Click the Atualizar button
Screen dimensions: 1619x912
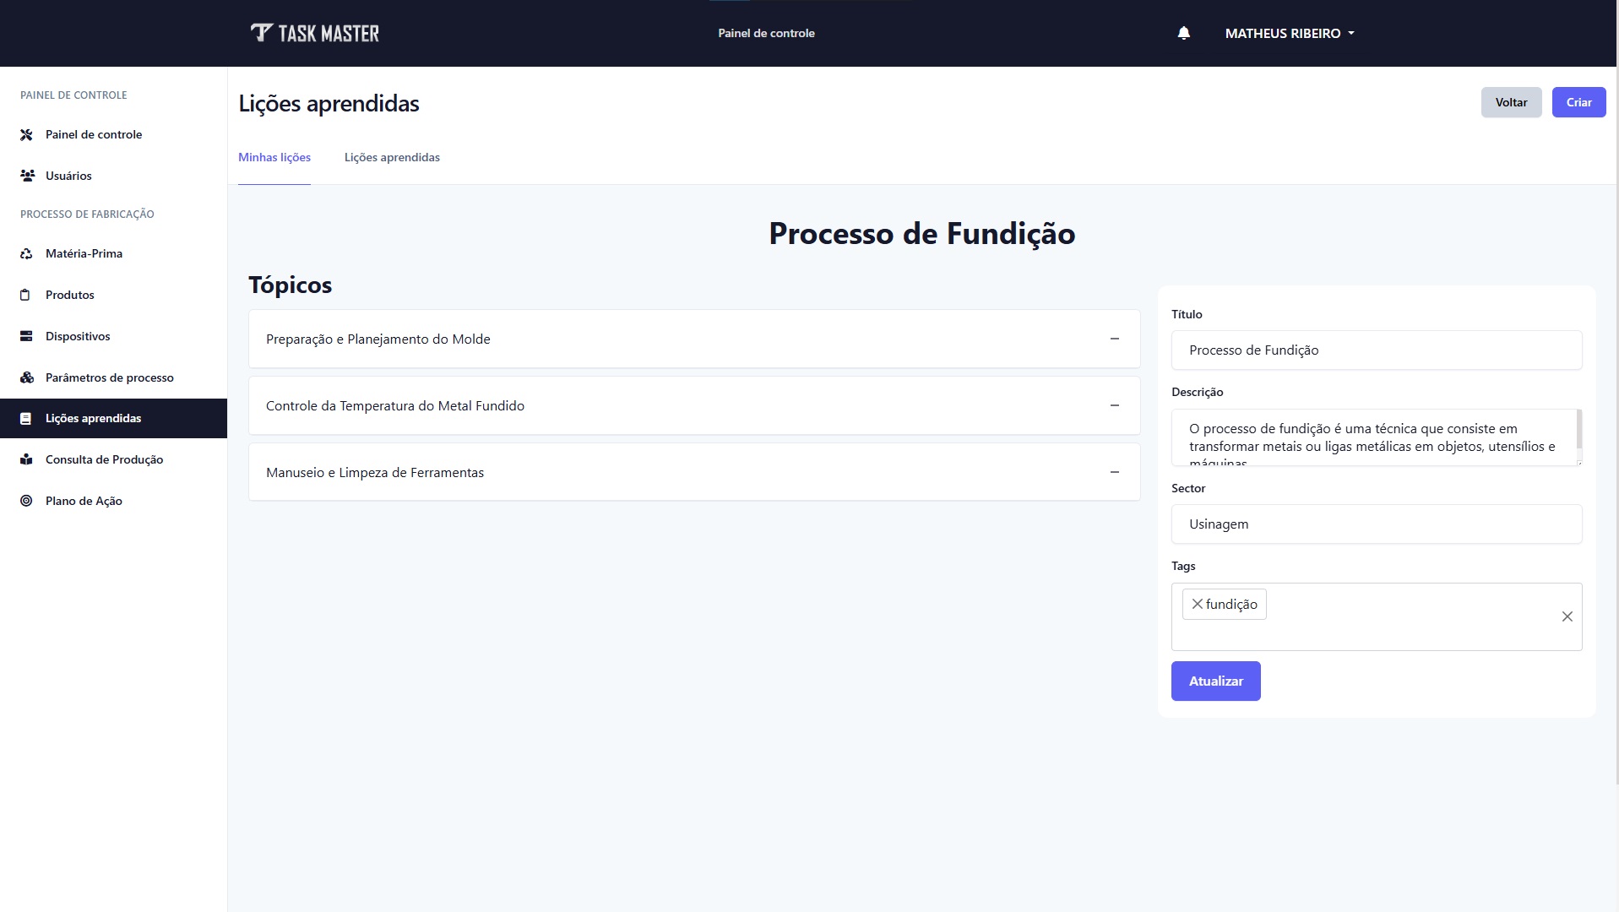pyautogui.click(x=1214, y=681)
